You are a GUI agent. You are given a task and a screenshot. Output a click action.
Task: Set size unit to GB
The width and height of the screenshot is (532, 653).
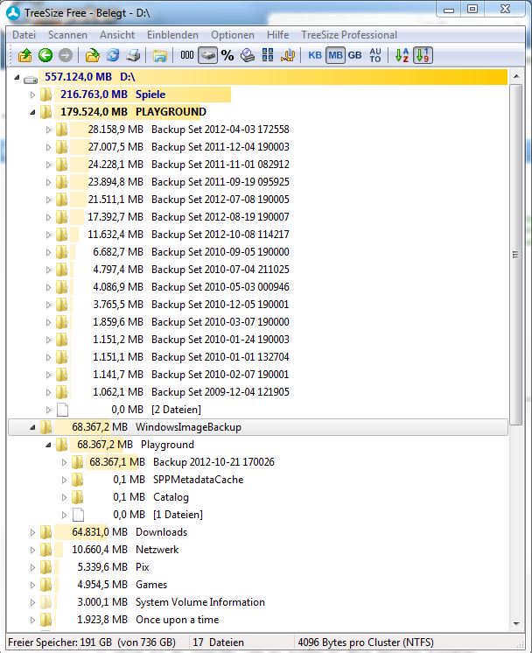[x=354, y=55]
